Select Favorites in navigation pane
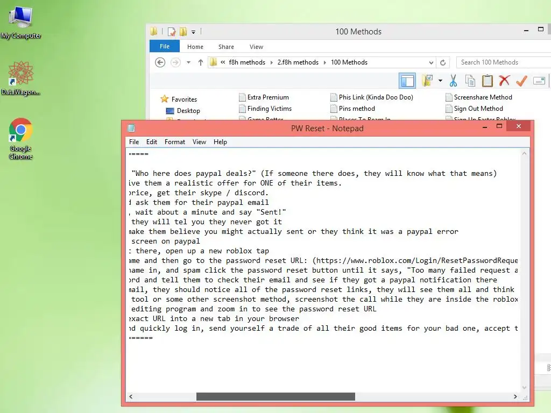 click(x=179, y=99)
